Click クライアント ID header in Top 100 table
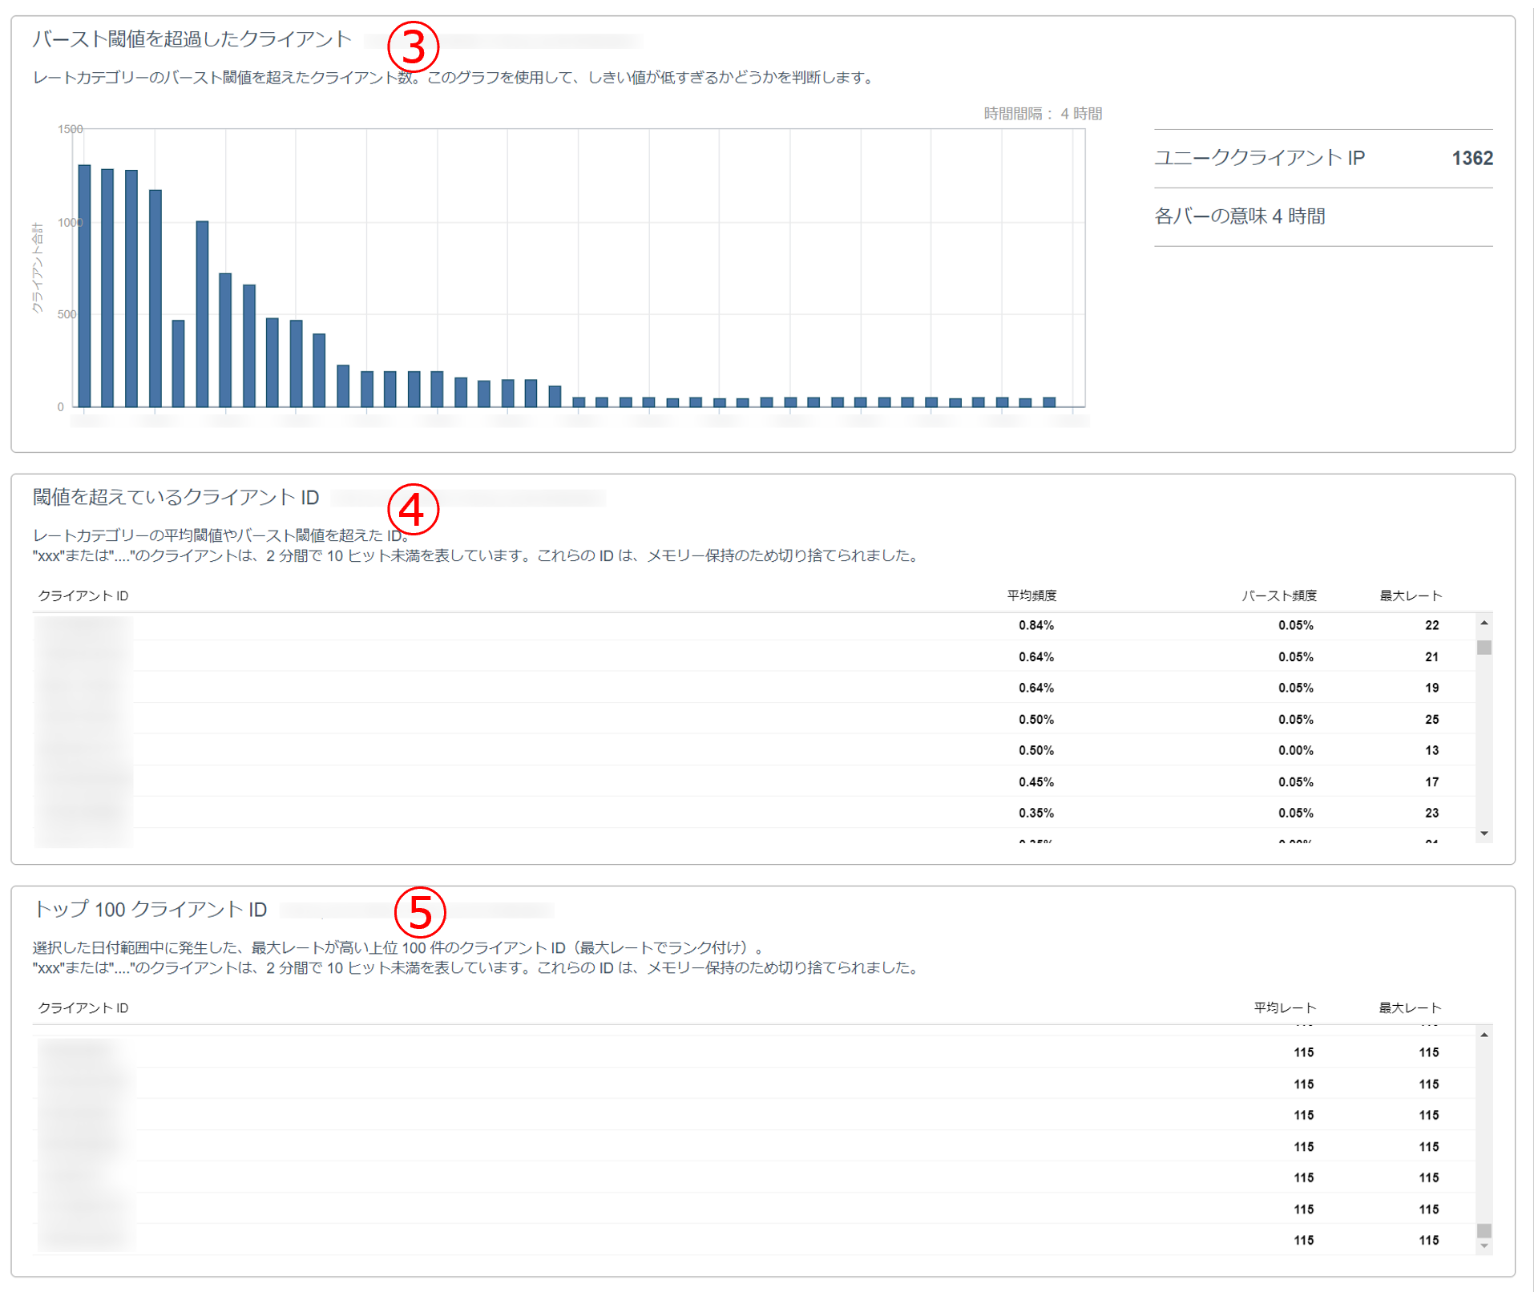 pyautogui.click(x=83, y=1007)
